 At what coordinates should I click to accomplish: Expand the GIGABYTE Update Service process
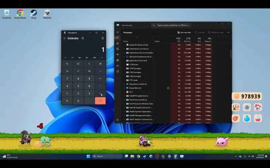(x=124, y=96)
